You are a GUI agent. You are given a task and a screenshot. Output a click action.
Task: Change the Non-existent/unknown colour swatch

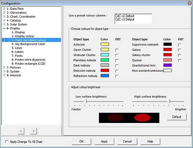tap(168, 71)
